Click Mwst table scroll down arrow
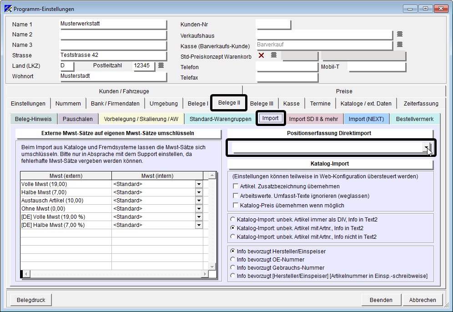 click(212, 267)
